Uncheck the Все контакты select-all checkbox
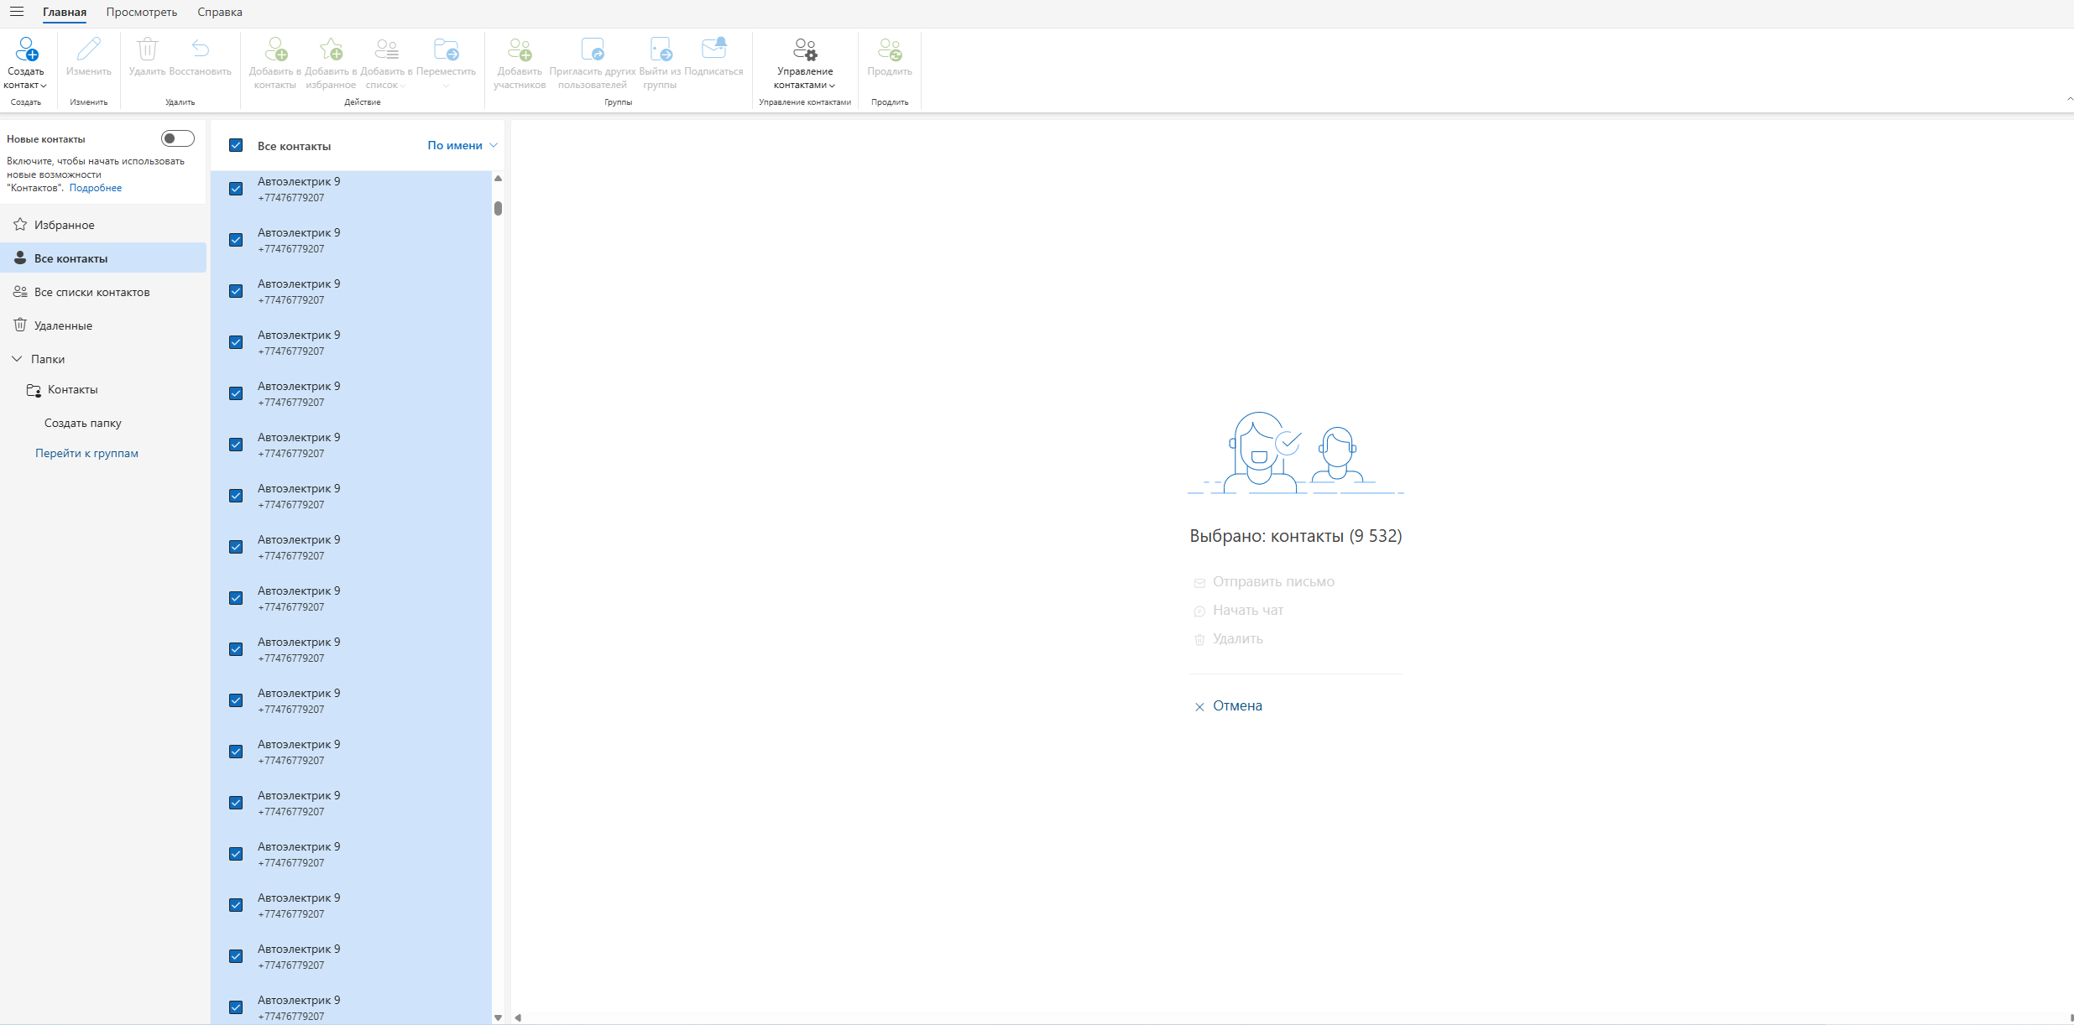Screen dimensions: 2074x1025 [236, 145]
